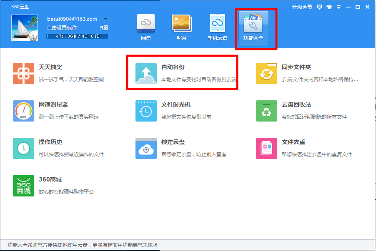Click the 天天抽奖 title text
The height and width of the screenshot is (251, 376).
pyautogui.click(x=50, y=67)
